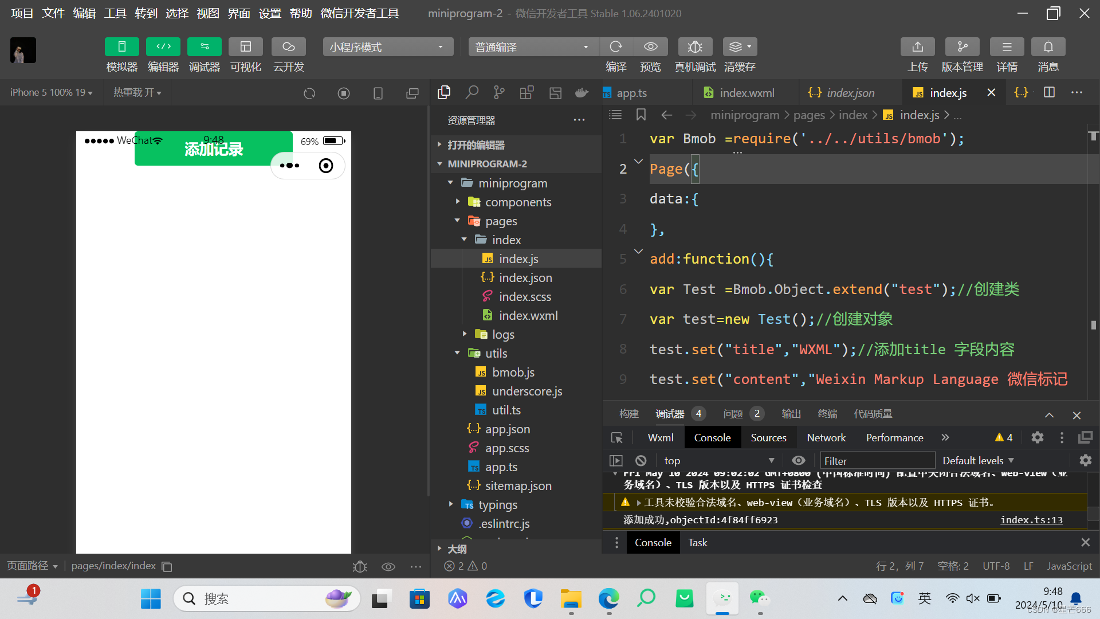1100x619 pixels.
Task: Open the 工具 menu in menu bar
Action: pos(115,13)
